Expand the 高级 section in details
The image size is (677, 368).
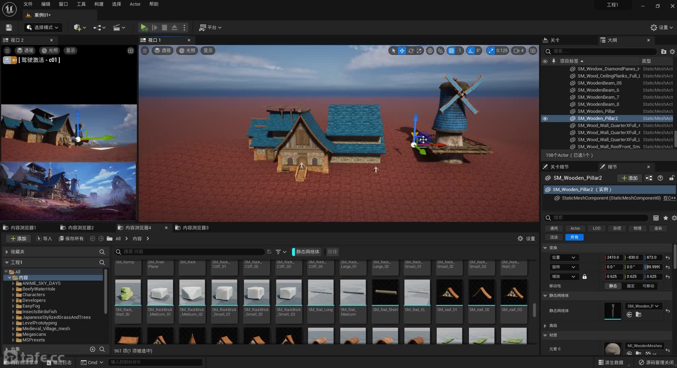tap(545, 326)
